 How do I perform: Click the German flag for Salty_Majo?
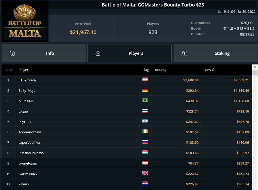(x=145, y=90)
